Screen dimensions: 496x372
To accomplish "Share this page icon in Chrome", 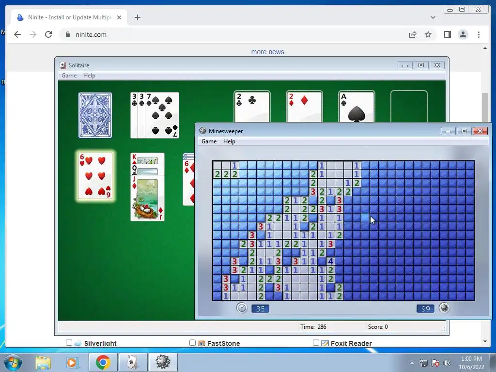I will (413, 34).
